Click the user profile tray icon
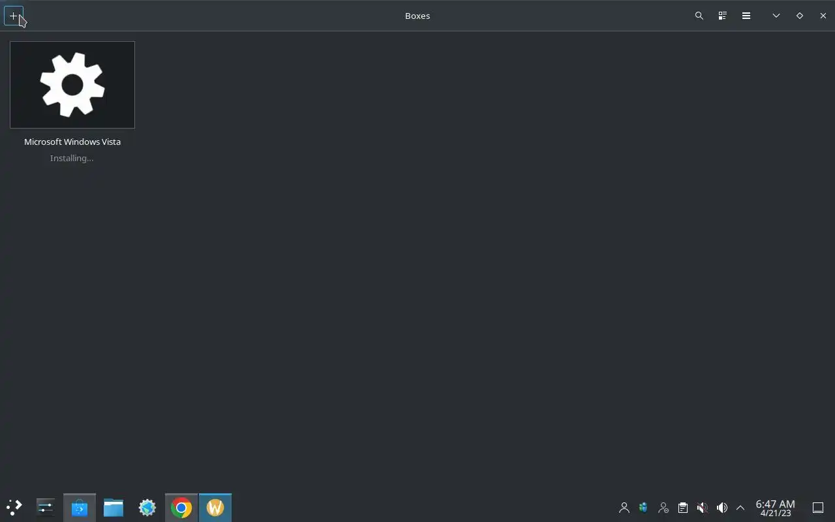This screenshot has height=522, width=835. tap(624, 508)
